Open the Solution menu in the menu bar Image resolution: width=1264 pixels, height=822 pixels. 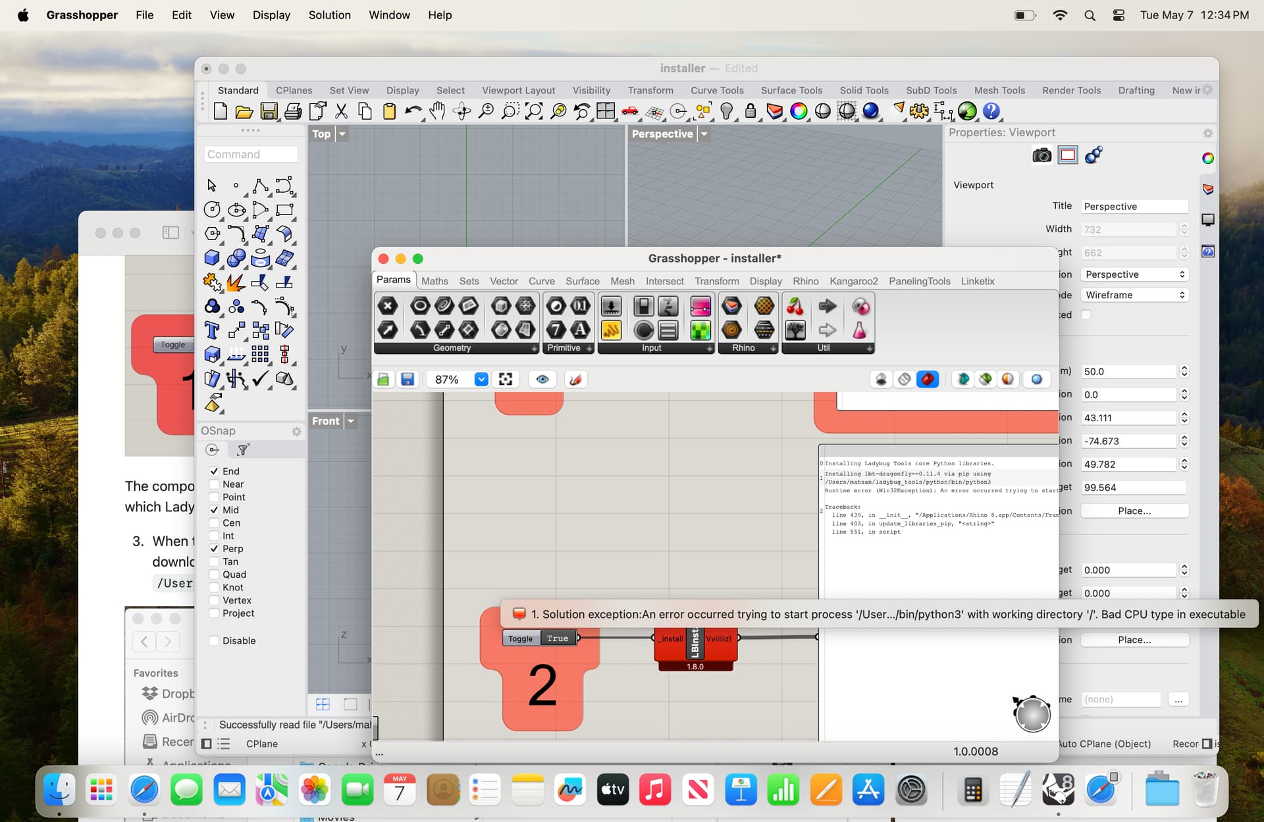(x=329, y=14)
